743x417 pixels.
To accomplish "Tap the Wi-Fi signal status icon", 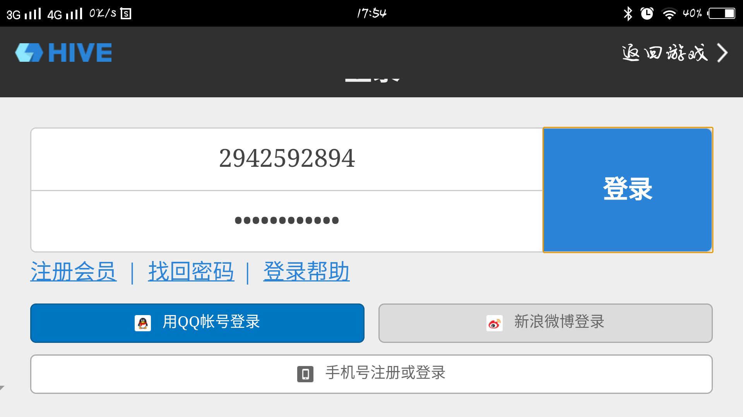I will [669, 14].
